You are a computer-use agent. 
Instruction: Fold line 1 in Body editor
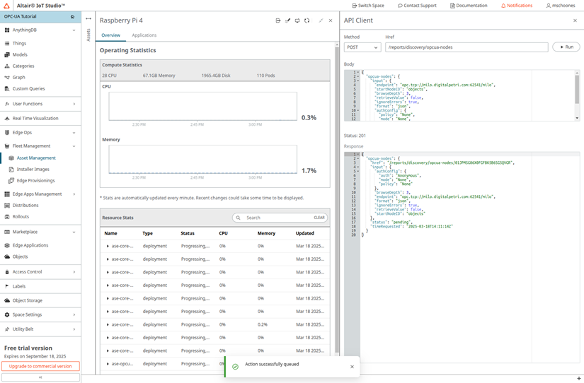[358, 72]
